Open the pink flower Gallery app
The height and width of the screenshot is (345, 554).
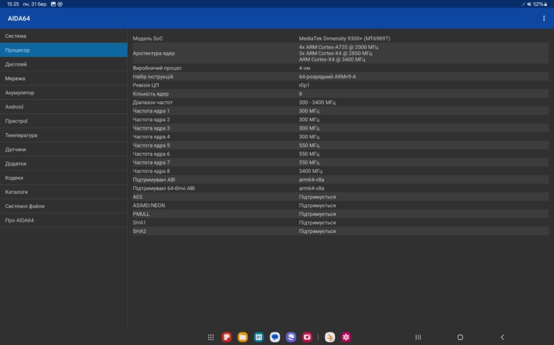(346, 337)
